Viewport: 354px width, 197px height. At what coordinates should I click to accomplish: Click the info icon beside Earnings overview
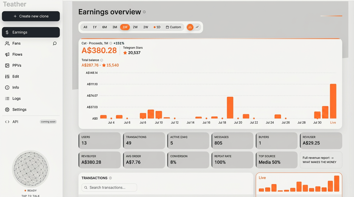coord(144,12)
